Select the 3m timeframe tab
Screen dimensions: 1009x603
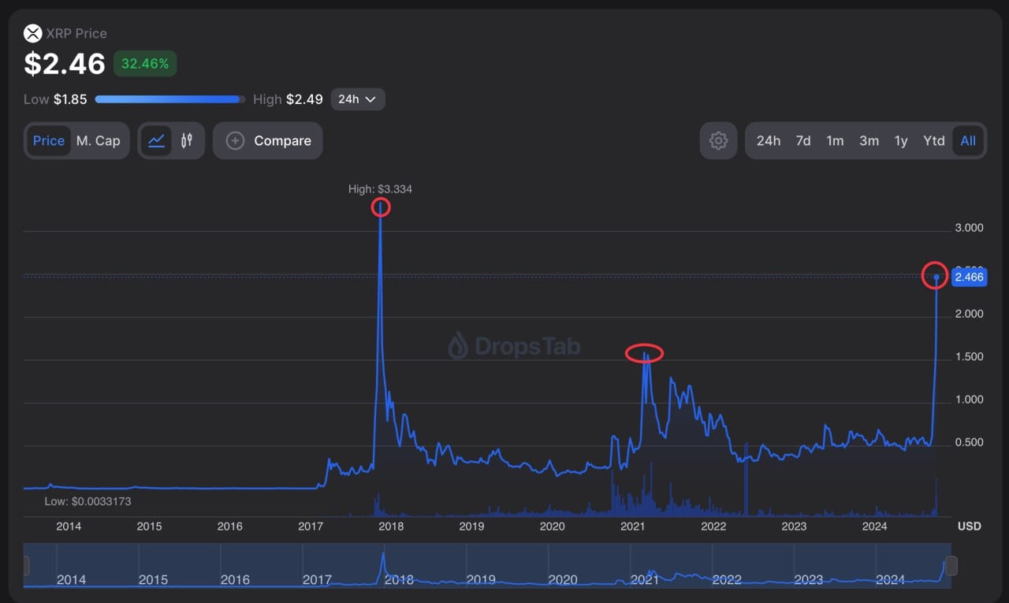coord(869,141)
